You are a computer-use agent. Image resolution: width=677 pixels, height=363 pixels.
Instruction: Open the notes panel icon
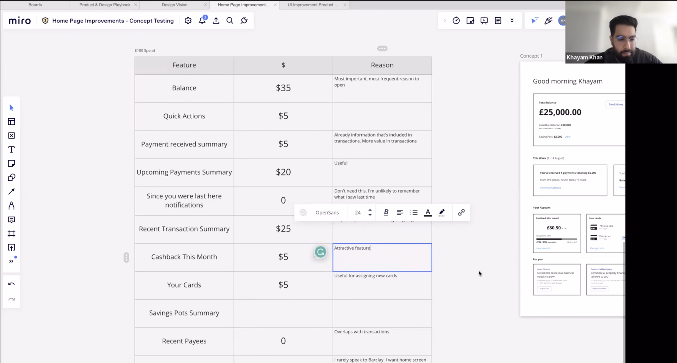tap(498, 20)
